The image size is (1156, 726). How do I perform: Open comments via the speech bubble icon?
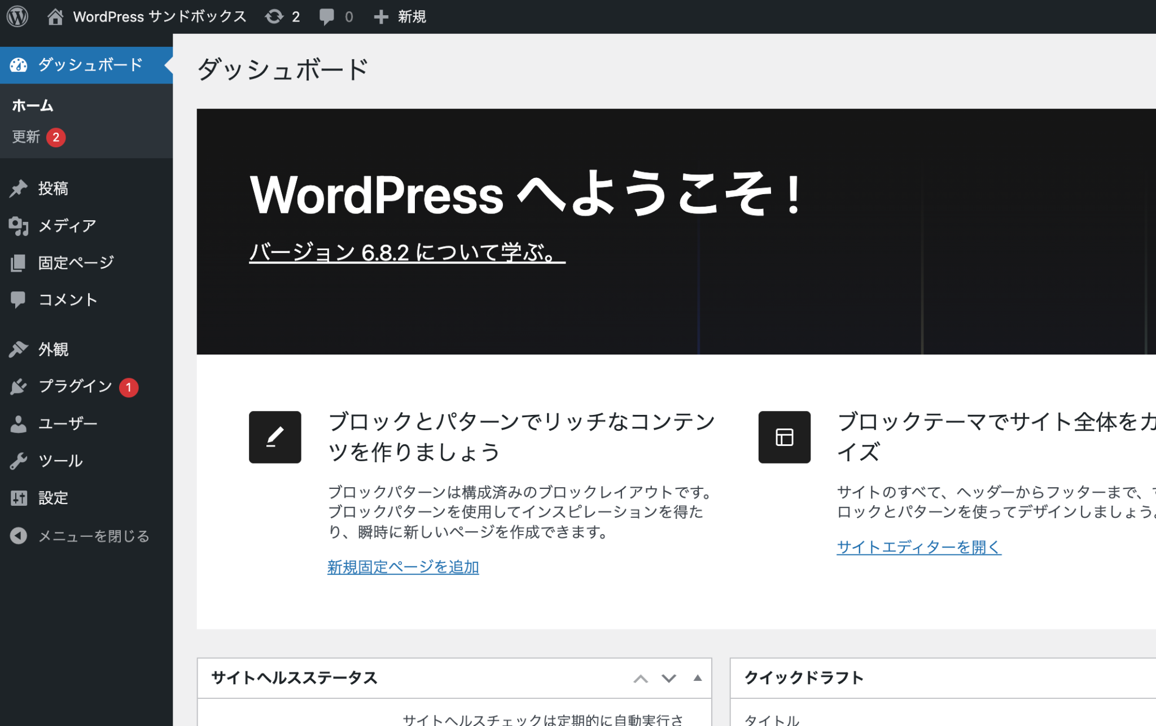tap(327, 16)
